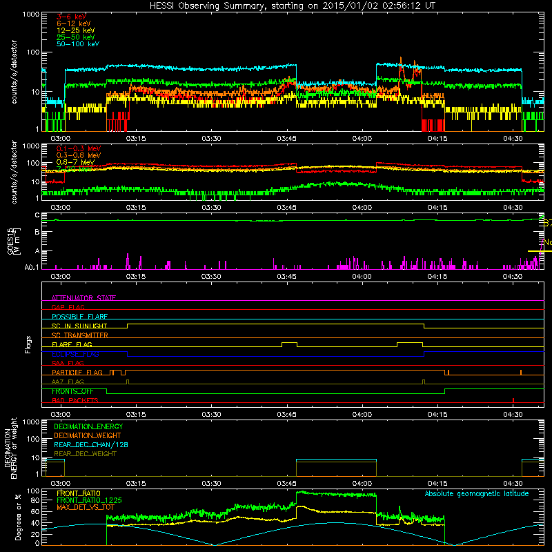Select the BAD_PACKETS flag label

point(75,400)
